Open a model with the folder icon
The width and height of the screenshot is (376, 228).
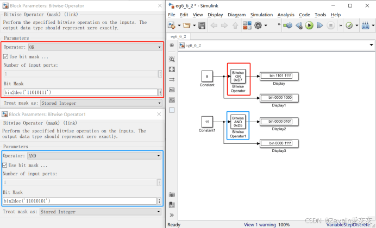186,25
